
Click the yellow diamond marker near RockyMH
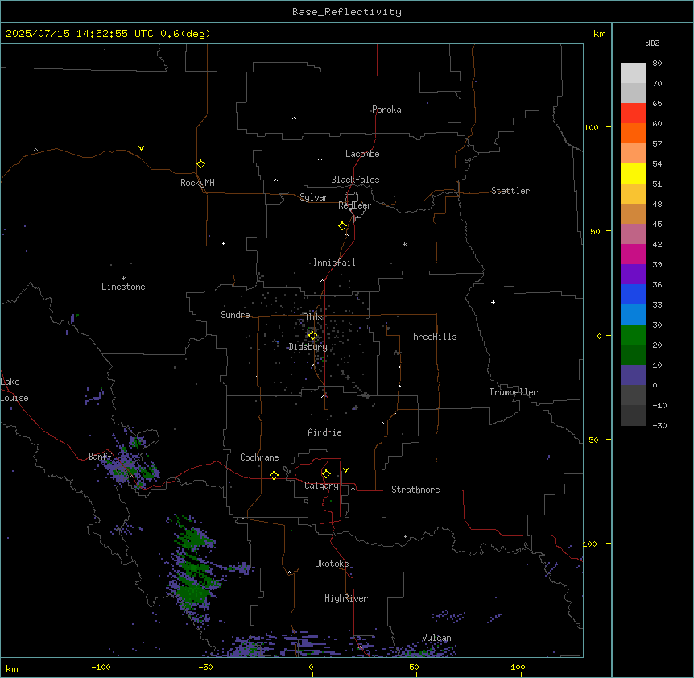pyautogui.click(x=201, y=164)
